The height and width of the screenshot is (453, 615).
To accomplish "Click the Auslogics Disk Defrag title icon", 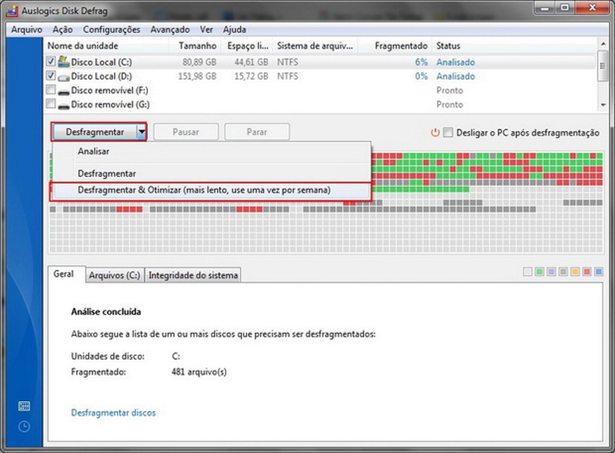I will pos(12,11).
